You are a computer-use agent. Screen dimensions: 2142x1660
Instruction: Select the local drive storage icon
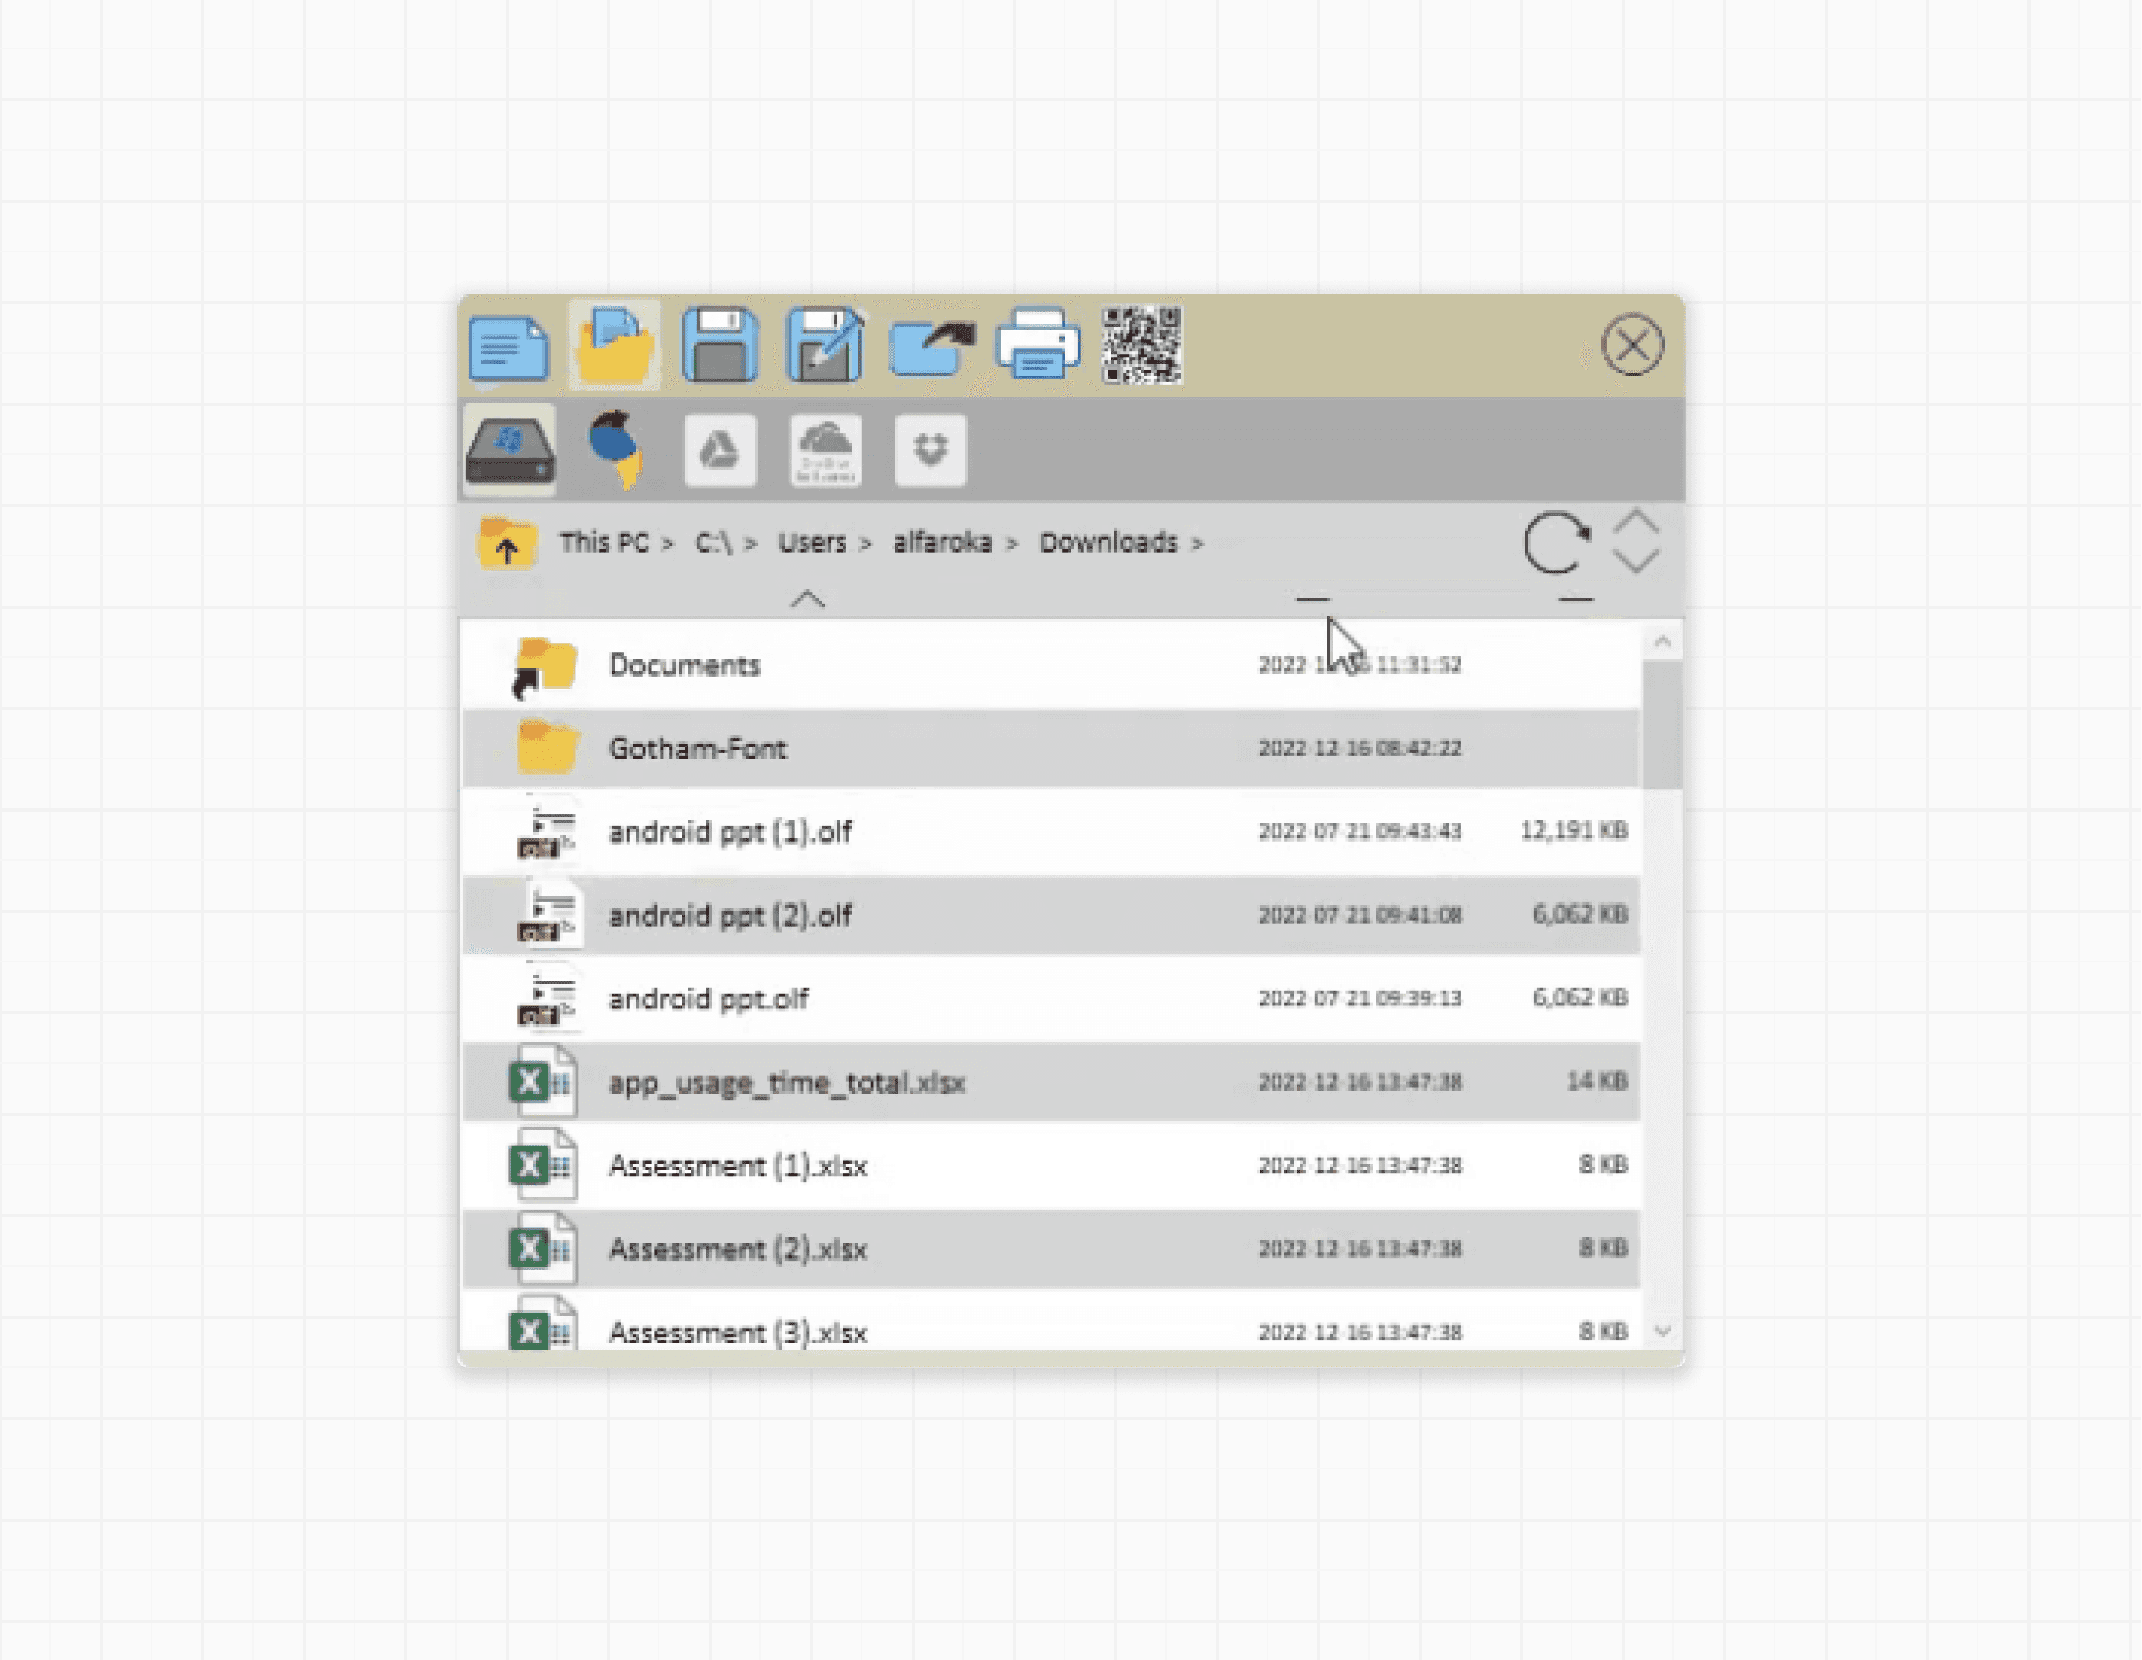(510, 450)
